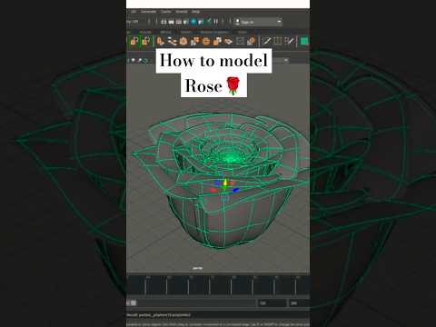Click the round teal status line icon

pyautogui.click(x=193, y=22)
